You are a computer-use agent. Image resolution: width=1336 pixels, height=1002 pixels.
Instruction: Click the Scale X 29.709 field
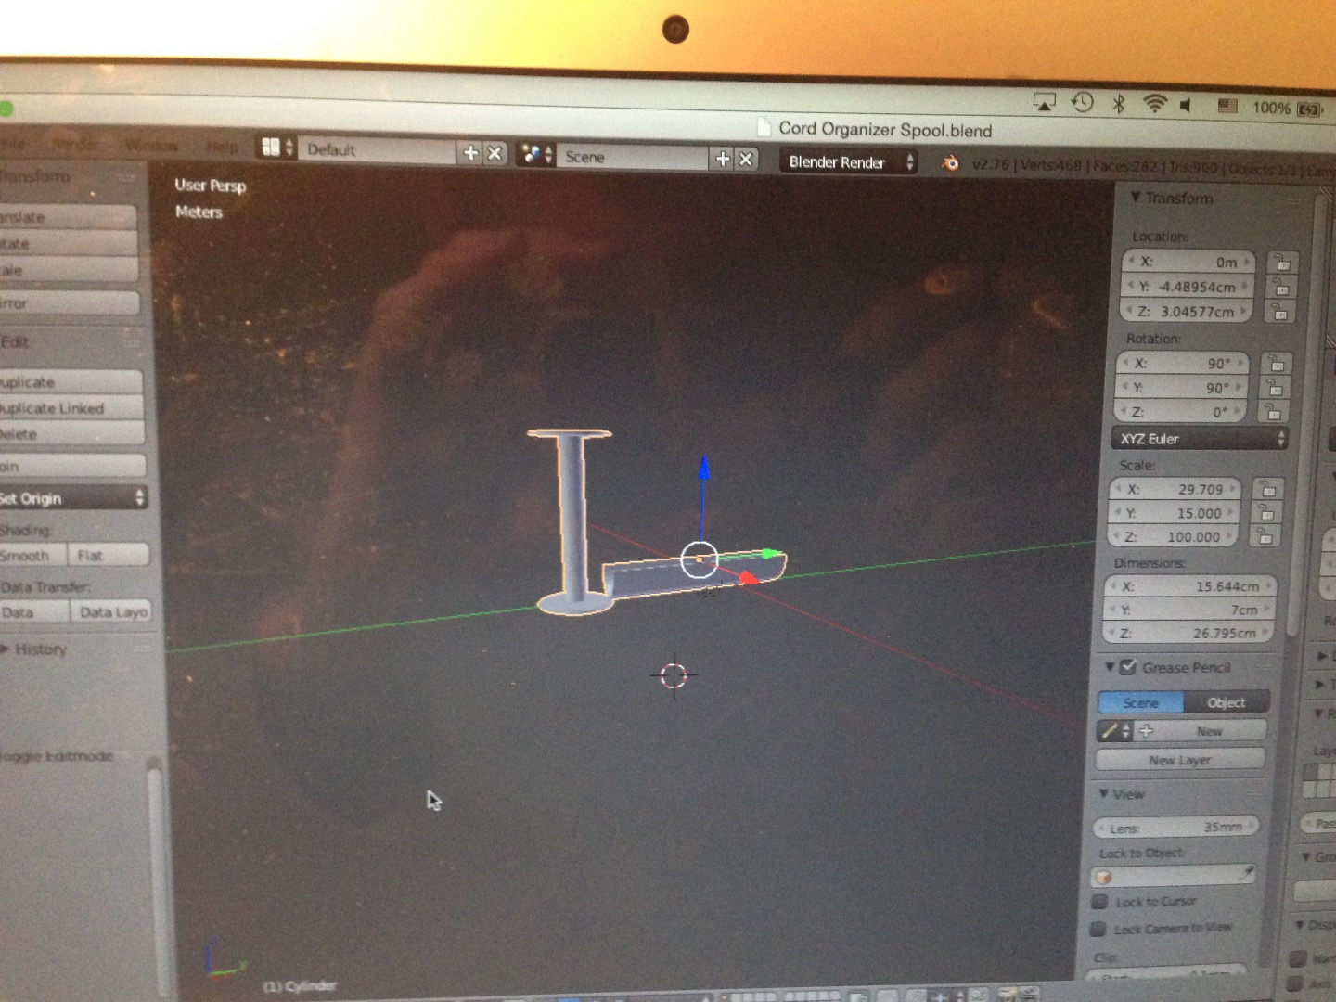coord(1176,489)
